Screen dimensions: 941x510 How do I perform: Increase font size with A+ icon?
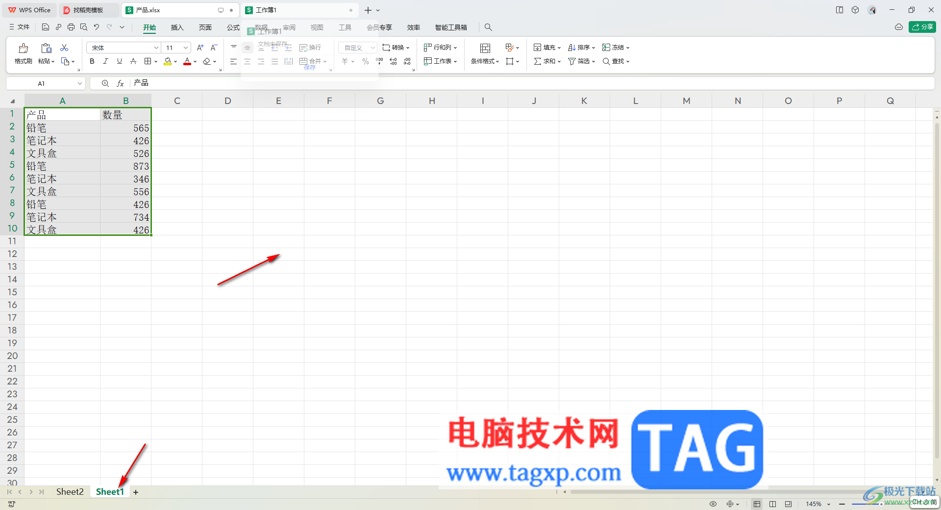(x=200, y=48)
